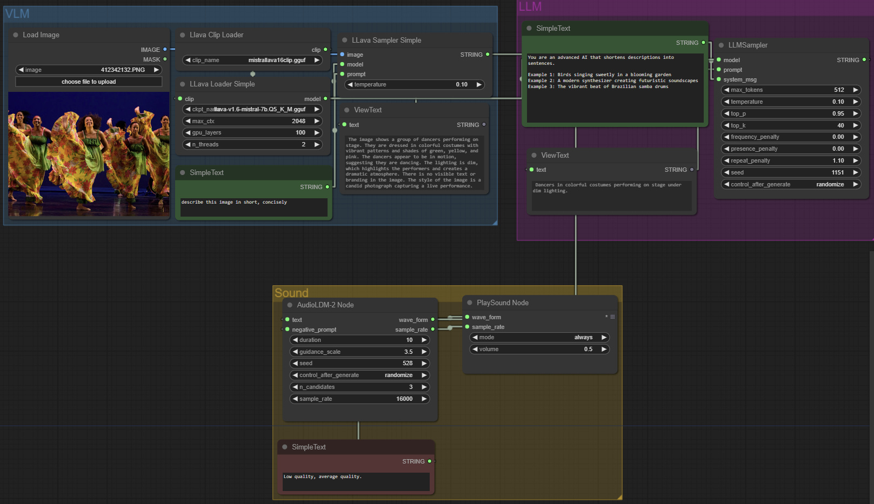Image resolution: width=874 pixels, height=504 pixels.
Task: Click the 'choose file to upload' button
Action: pos(88,81)
